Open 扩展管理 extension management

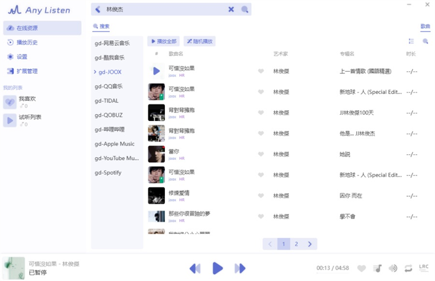coord(42,71)
